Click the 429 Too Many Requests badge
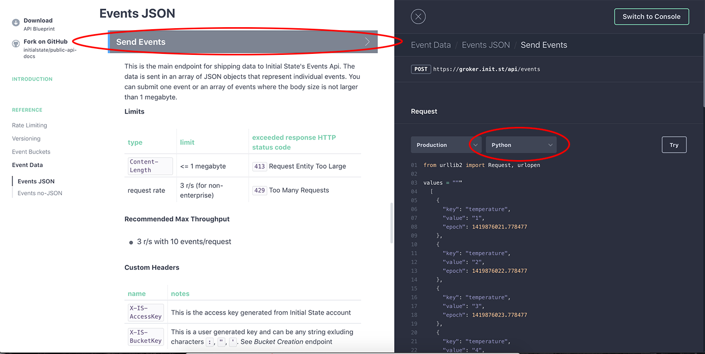Viewport: 705px width, 354px height. (259, 190)
